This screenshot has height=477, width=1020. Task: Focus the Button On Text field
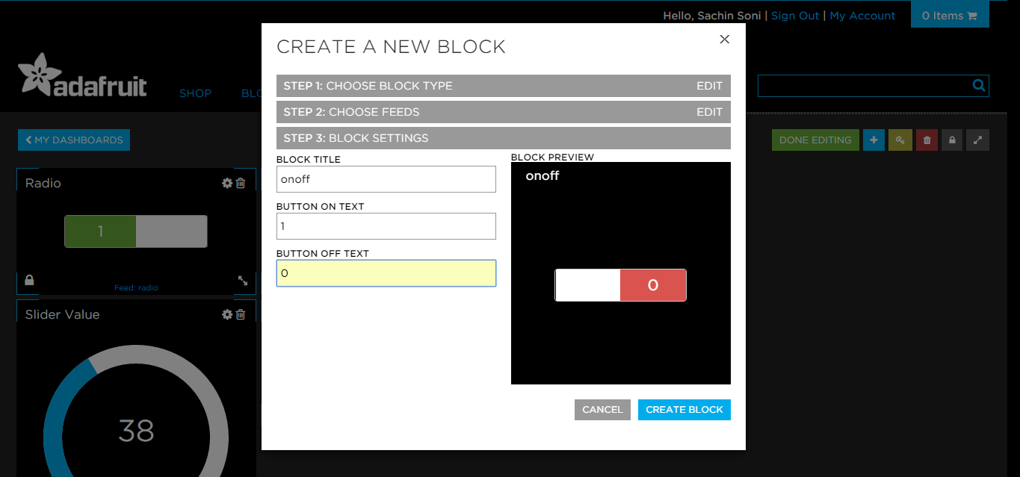386,226
